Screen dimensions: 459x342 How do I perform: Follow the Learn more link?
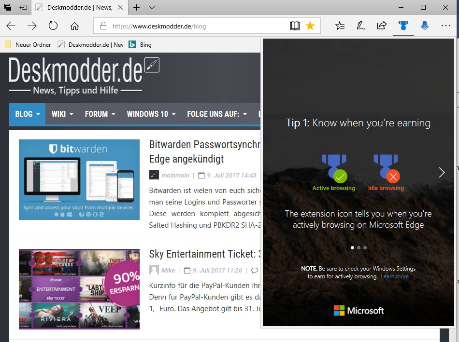tap(395, 276)
